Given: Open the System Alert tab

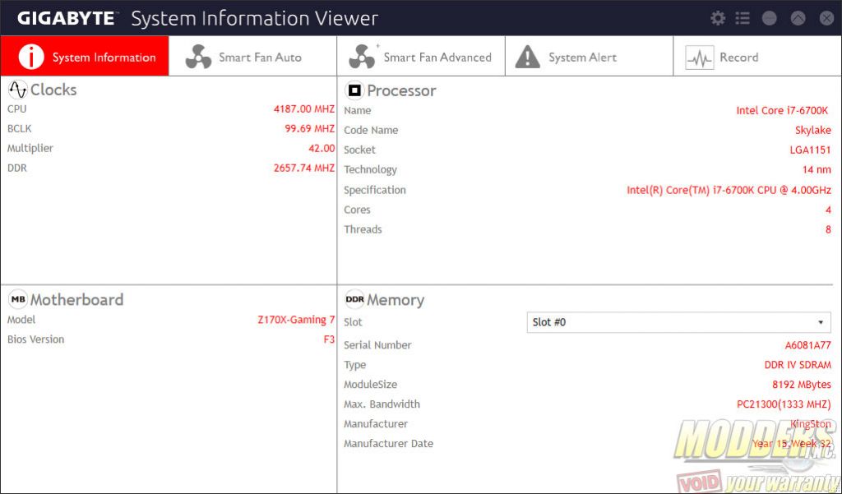Looking at the screenshot, I should tap(589, 57).
